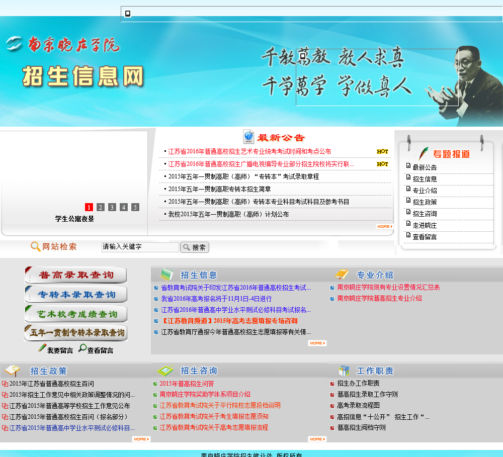Click the green notepad icon beside 招生咨询 heading
Viewport: 503px width, 457px height.
[165, 371]
